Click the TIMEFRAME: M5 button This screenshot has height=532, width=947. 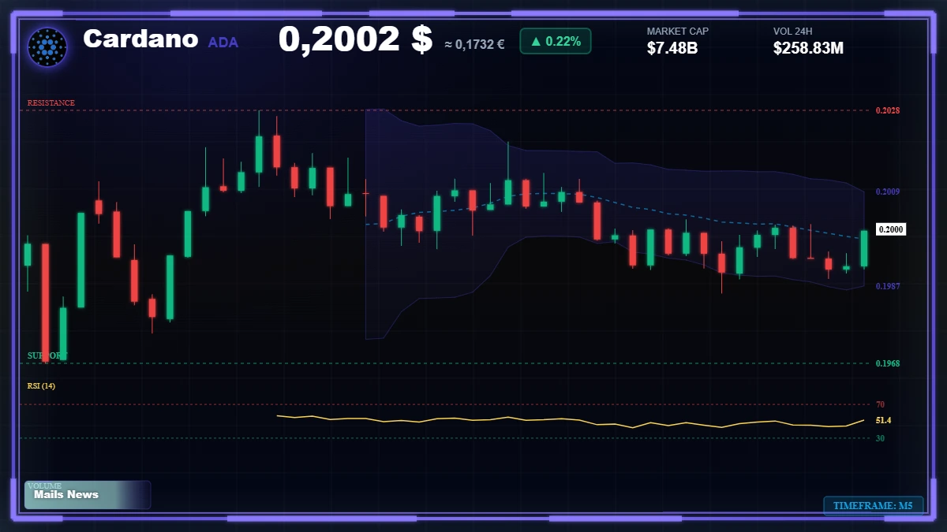click(x=874, y=506)
